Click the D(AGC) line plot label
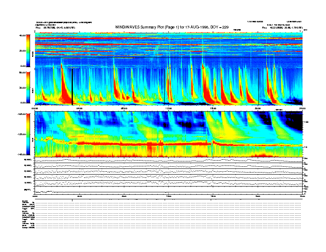The width and height of the screenshot is (326, 252). coord(28,166)
